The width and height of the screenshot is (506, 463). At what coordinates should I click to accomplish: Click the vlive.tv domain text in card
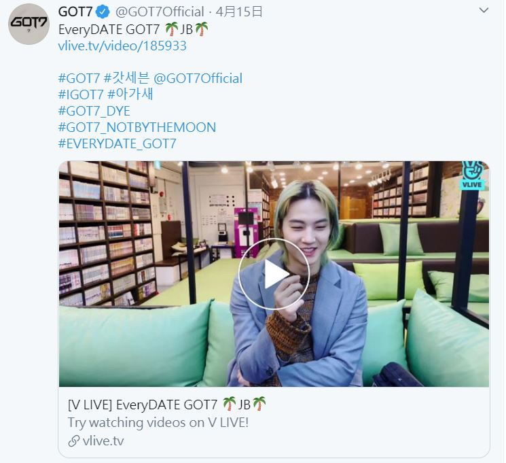coord(103,441)
